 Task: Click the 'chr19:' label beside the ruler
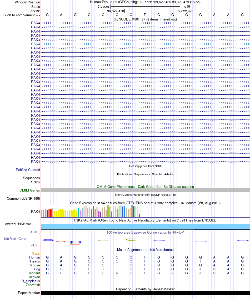[x=35, y=11]
